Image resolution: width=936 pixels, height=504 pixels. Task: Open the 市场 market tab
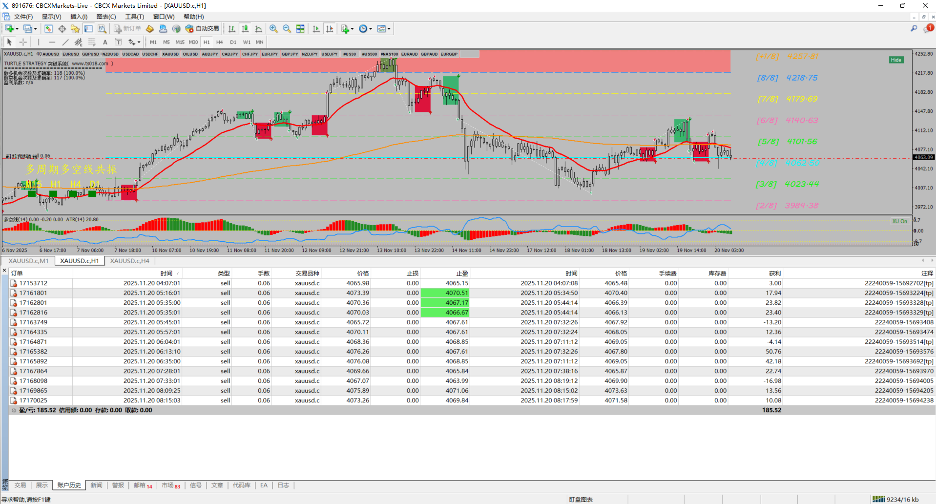[171, 485]
